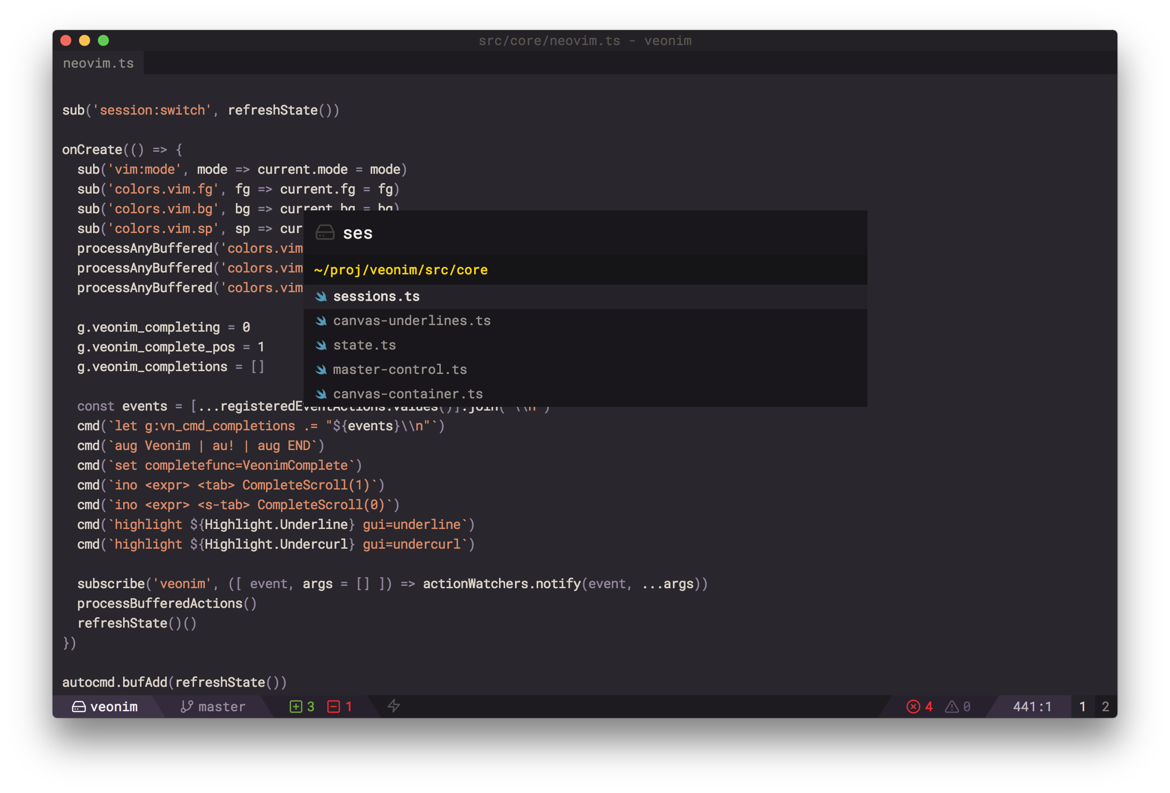Click the green window zoom button
Image resolution: width=1170 pixels, height=793 pixels.
[x=103, y=40]
